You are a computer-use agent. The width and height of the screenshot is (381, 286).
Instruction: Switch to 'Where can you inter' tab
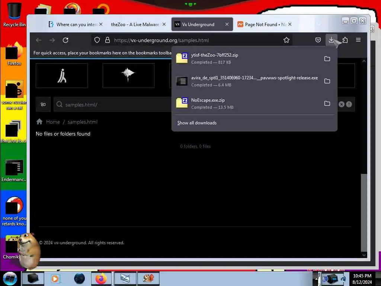click(x=75, y=24)
